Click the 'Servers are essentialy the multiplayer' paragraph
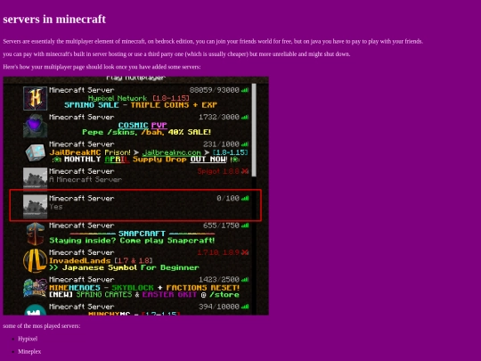481x361 pixels. (x=213, y=41)
